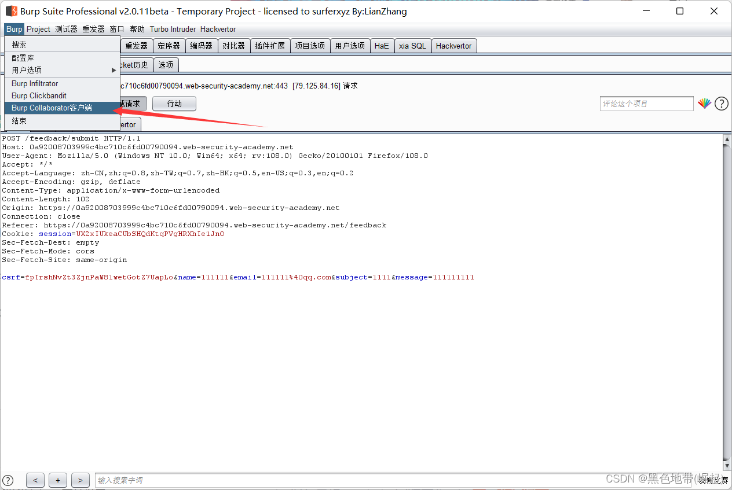Go to next search match
The width and height of the screenshot is (732, 490).
point(80,480)
